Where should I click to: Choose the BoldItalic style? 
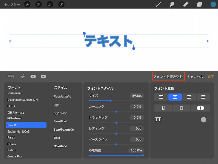point(60,146)
